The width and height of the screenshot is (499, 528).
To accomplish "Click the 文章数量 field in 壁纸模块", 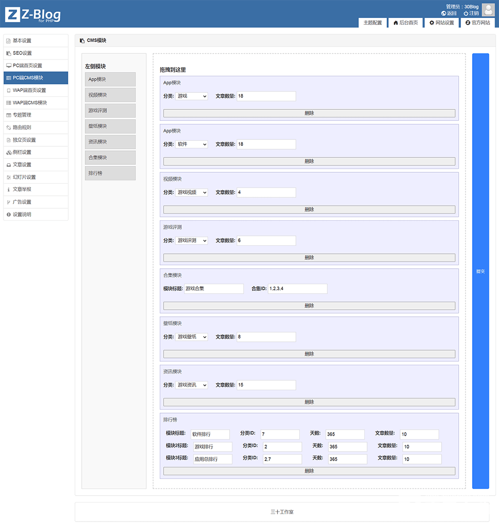I will [266, 337].
